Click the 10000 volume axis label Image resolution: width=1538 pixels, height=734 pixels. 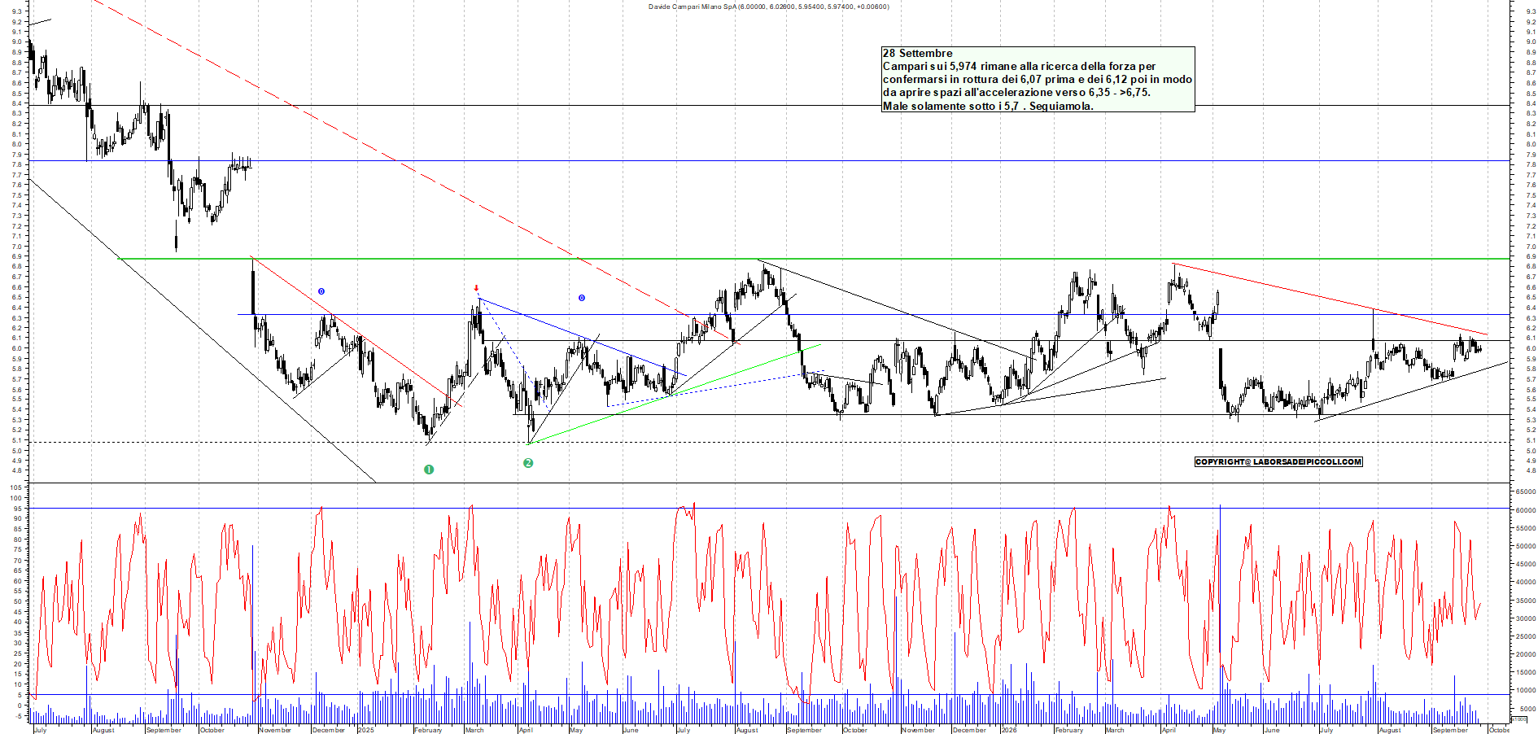coord(1524,690)
